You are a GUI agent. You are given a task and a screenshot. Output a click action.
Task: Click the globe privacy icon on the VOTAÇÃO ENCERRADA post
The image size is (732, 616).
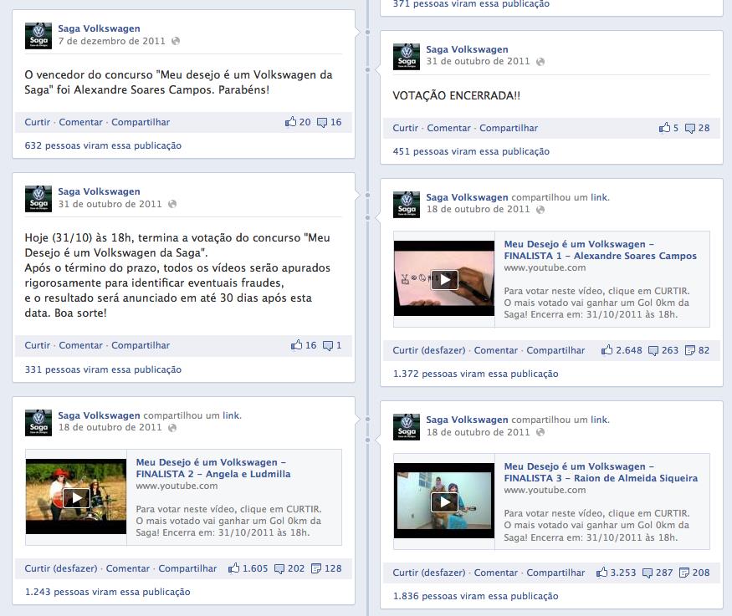coord(540,62)
